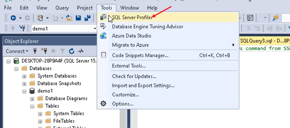This screenshot has width=290, height=128.
Task: Collapse the Tables folder node
Action: 32,107
